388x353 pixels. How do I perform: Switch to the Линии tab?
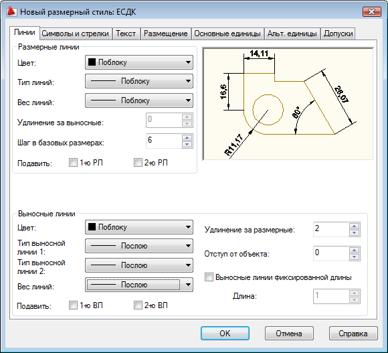(x=24, y=32)
